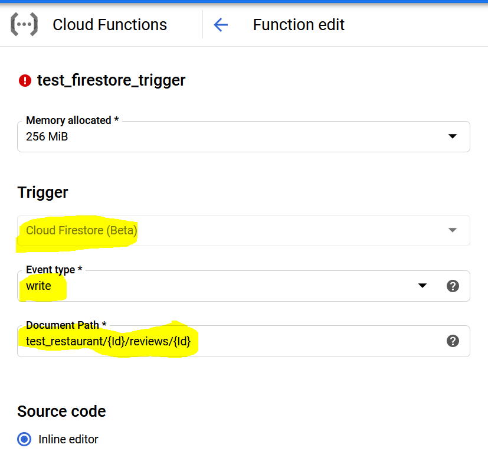Click the Function edit page heading

click(x=299, y=25)
